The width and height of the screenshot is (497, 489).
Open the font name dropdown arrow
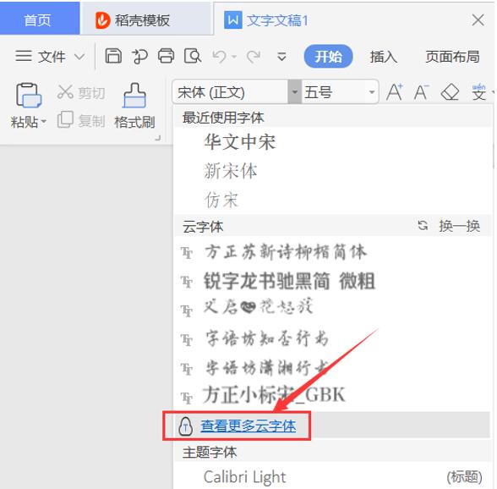pos(295,91)
